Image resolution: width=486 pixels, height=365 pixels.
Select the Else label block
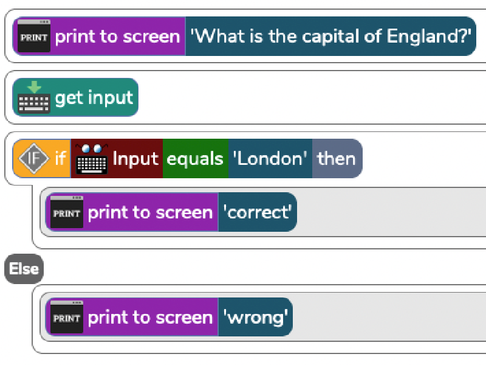24,269
